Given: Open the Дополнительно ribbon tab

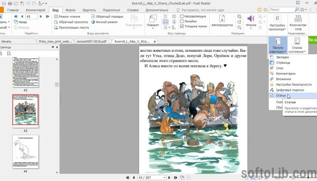Looking at the screenshot, I should (157, 10).
